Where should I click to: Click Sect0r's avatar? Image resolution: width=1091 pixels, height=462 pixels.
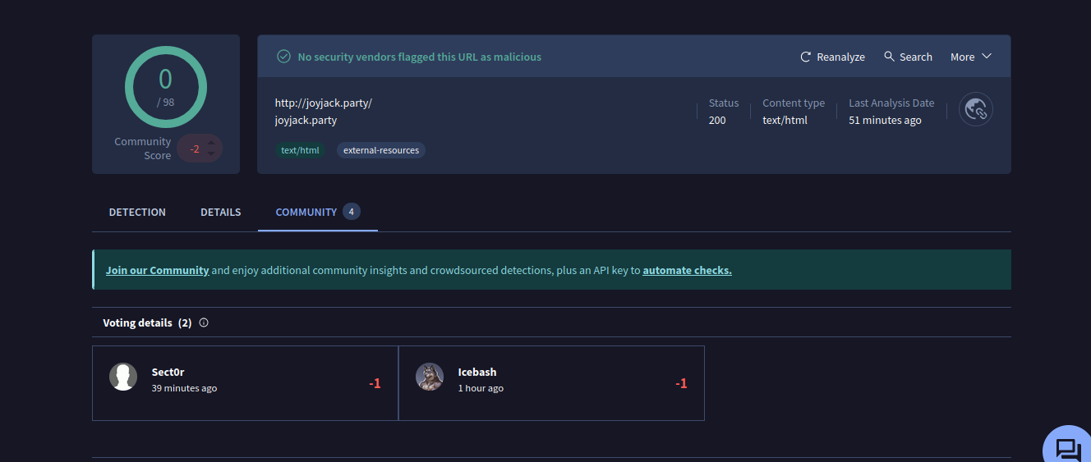[123, 377]
